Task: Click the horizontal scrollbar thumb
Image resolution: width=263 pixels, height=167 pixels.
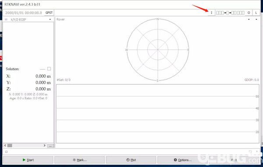Action: point(10,146)
